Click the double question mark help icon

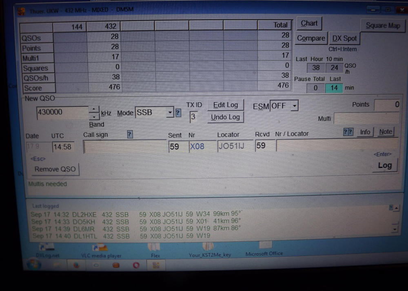coord(348,132)
